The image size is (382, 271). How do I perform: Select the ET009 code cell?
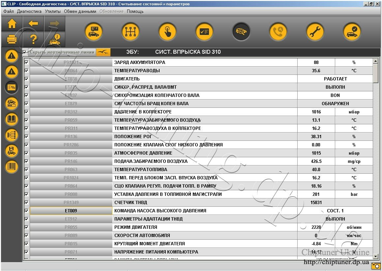71,211
